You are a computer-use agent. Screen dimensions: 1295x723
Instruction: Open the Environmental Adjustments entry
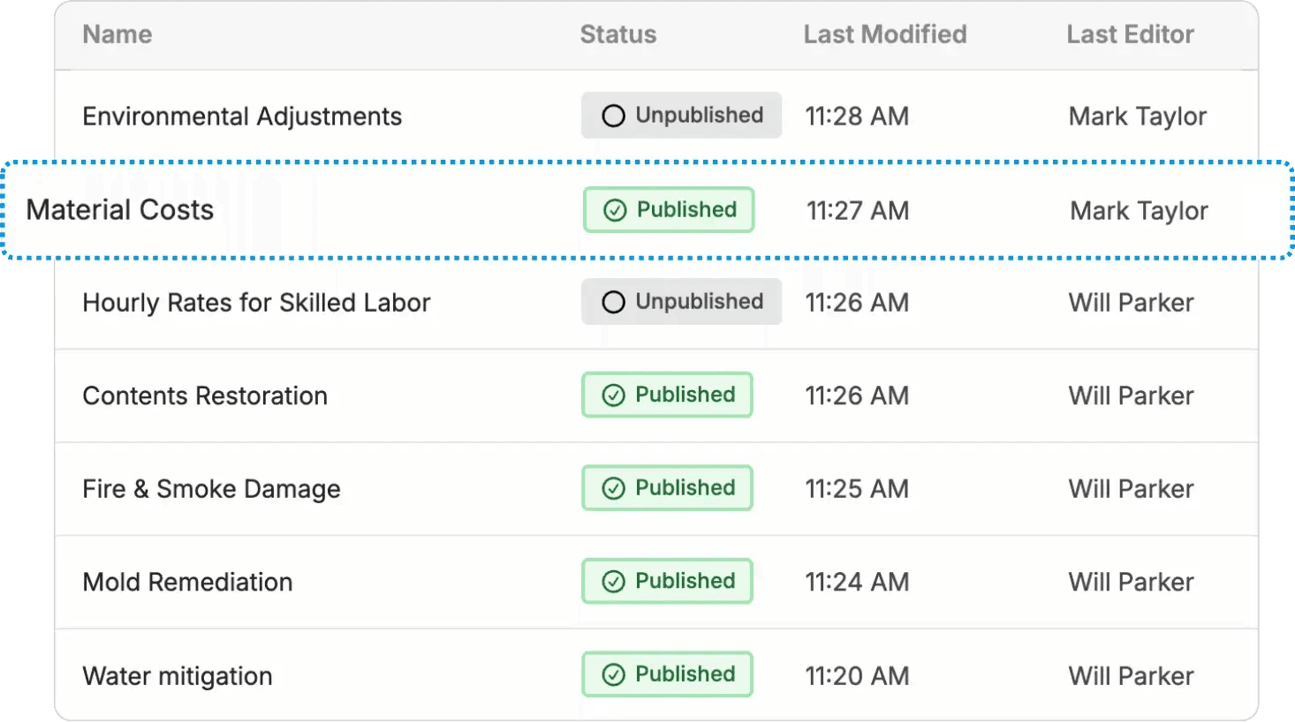click(242, 117)
